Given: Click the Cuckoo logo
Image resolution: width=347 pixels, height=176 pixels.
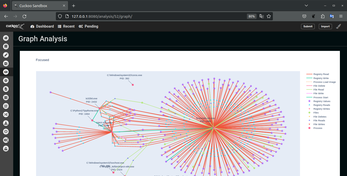Looking at the screenshot, I should click(x=15, y=26).
